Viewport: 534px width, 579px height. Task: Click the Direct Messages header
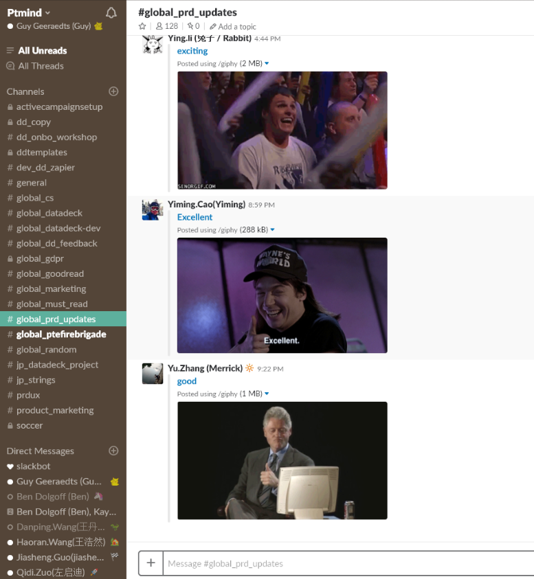(x=41, y=451)
